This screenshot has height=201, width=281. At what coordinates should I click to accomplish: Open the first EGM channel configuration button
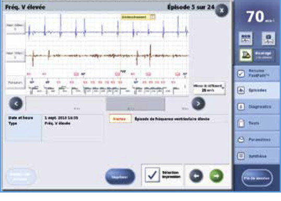[x=16, y=27]
